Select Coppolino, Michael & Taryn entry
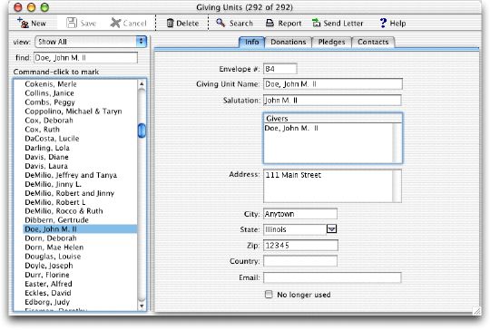Image resolution: width=490 pixels, height=330 pixels. click(x=73, y=112)
